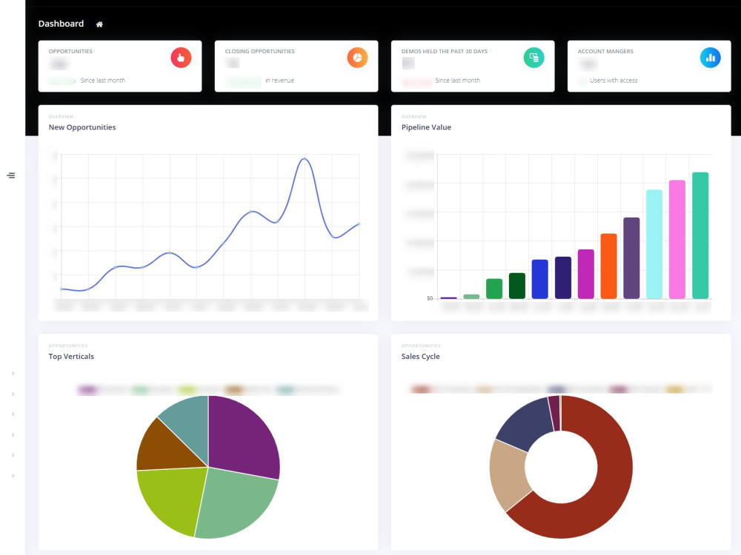This screenshot has width=741, height=555.
Task: Click the 'Users with access' label
Action: point(614,81)
